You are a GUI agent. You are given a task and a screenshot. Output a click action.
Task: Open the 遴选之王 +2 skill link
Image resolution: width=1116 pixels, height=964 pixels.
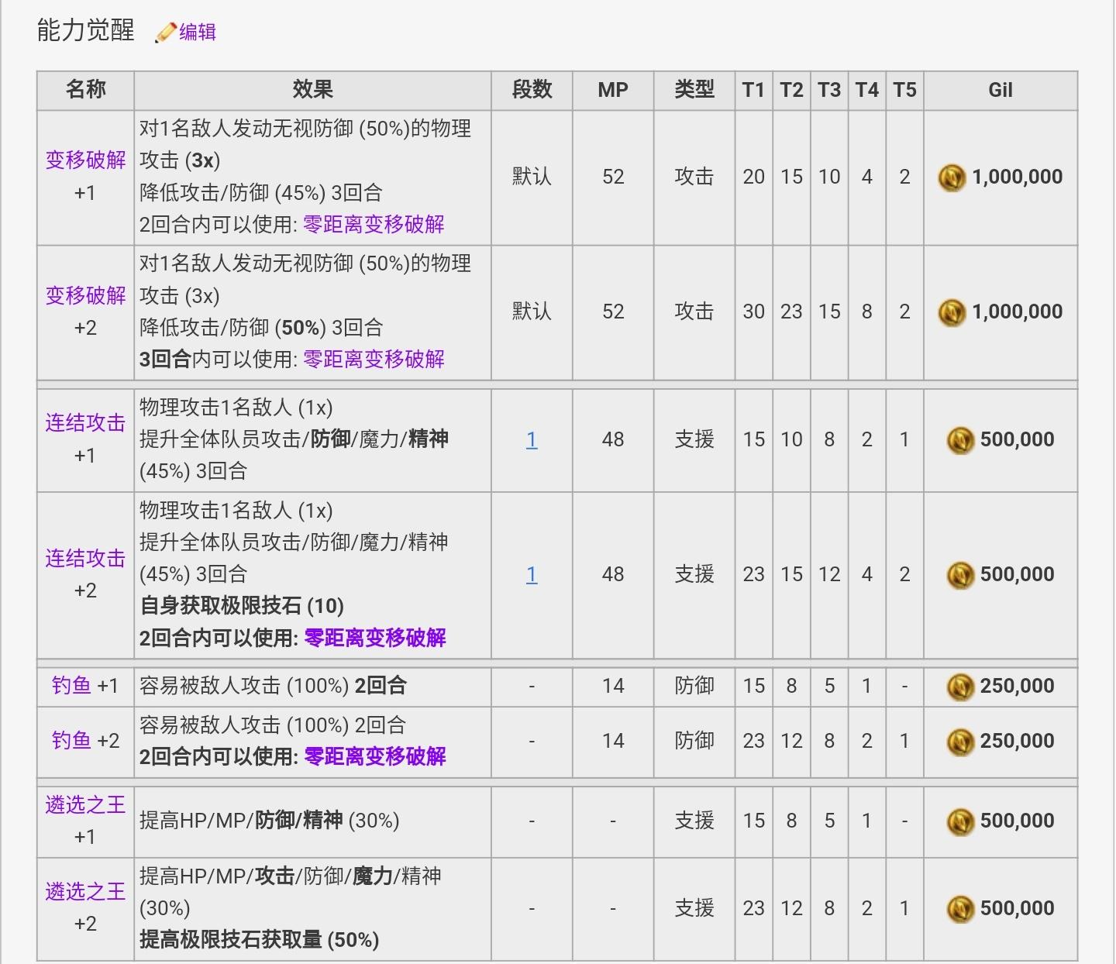85,892
